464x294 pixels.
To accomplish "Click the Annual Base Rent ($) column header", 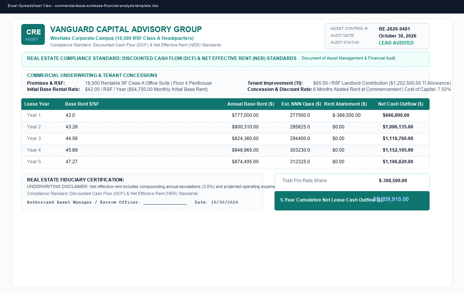I will coord(251,104).
